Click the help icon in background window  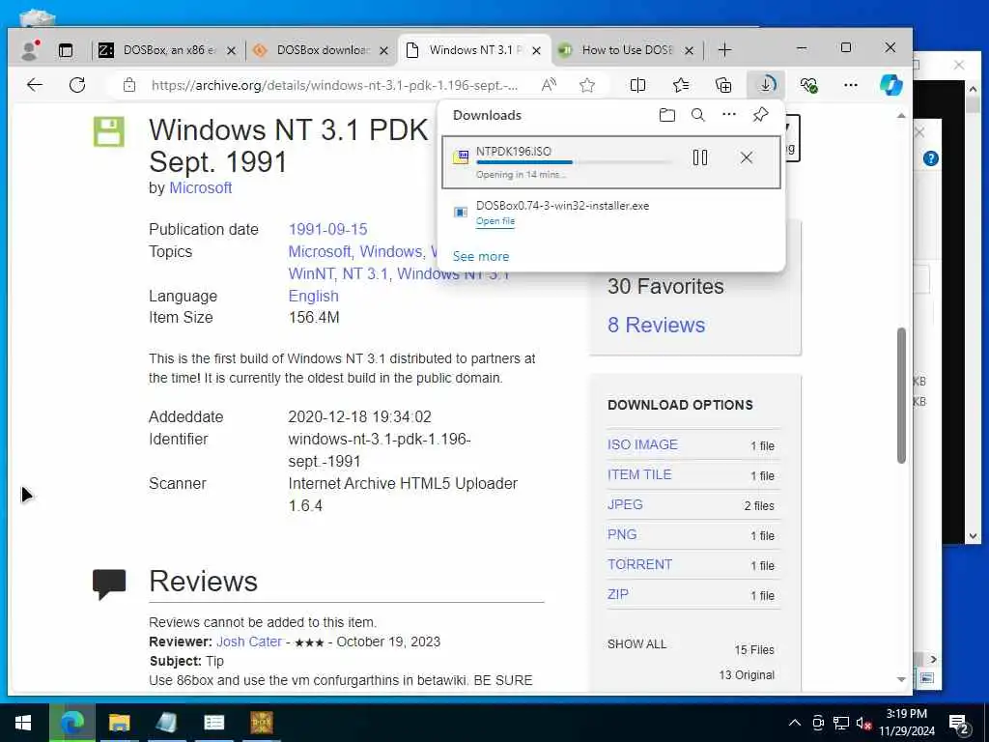tap(930, 158)
